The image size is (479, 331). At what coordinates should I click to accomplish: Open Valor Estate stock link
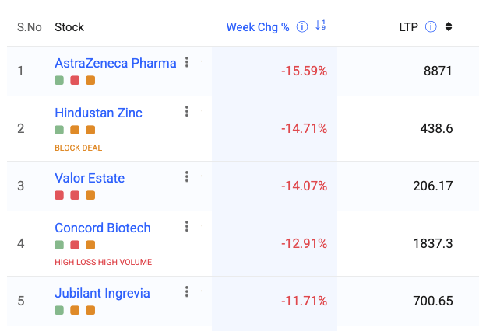point(90,178)
